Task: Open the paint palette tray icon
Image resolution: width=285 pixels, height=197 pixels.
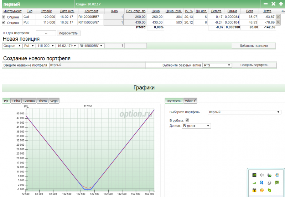Action: [262, 190]
